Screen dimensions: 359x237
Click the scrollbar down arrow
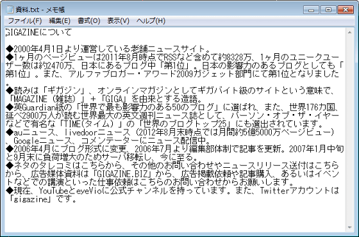[349, 227]
